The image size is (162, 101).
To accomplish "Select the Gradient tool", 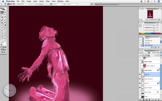I will coord(5,25).
